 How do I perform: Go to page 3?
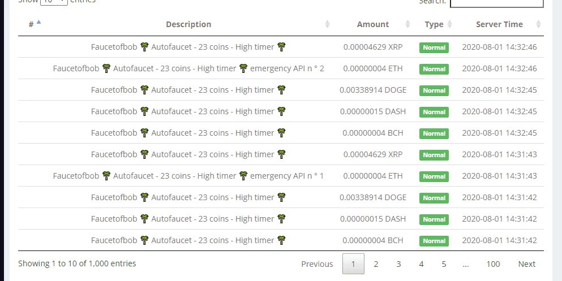pos(398,264)
